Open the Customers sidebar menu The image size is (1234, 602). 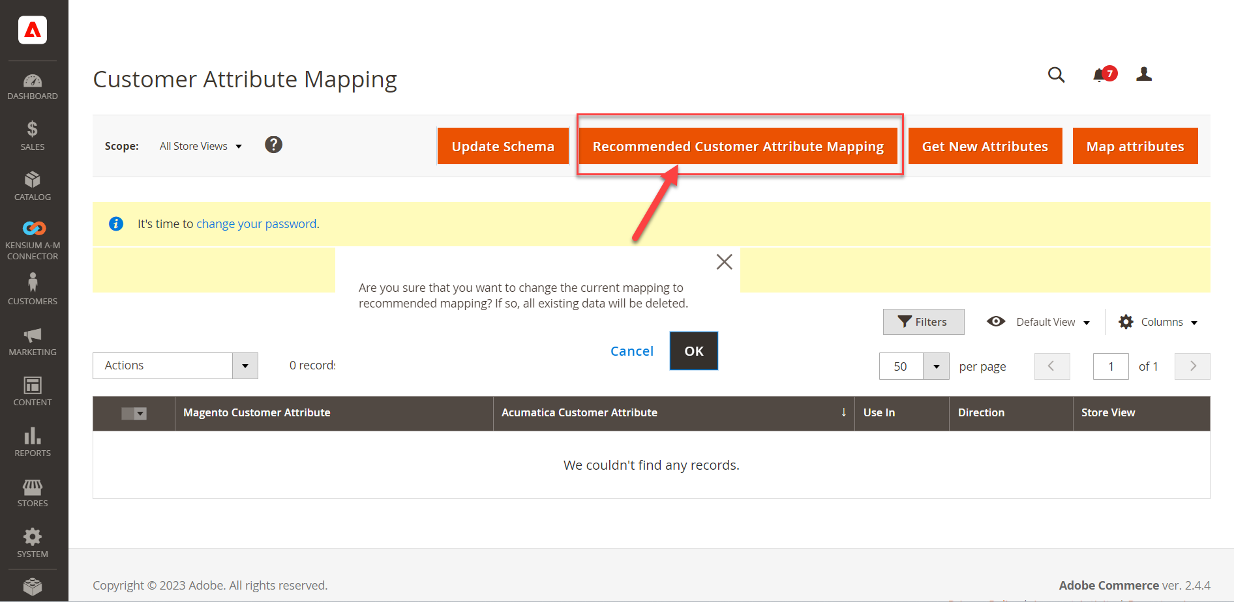(33, 289)
